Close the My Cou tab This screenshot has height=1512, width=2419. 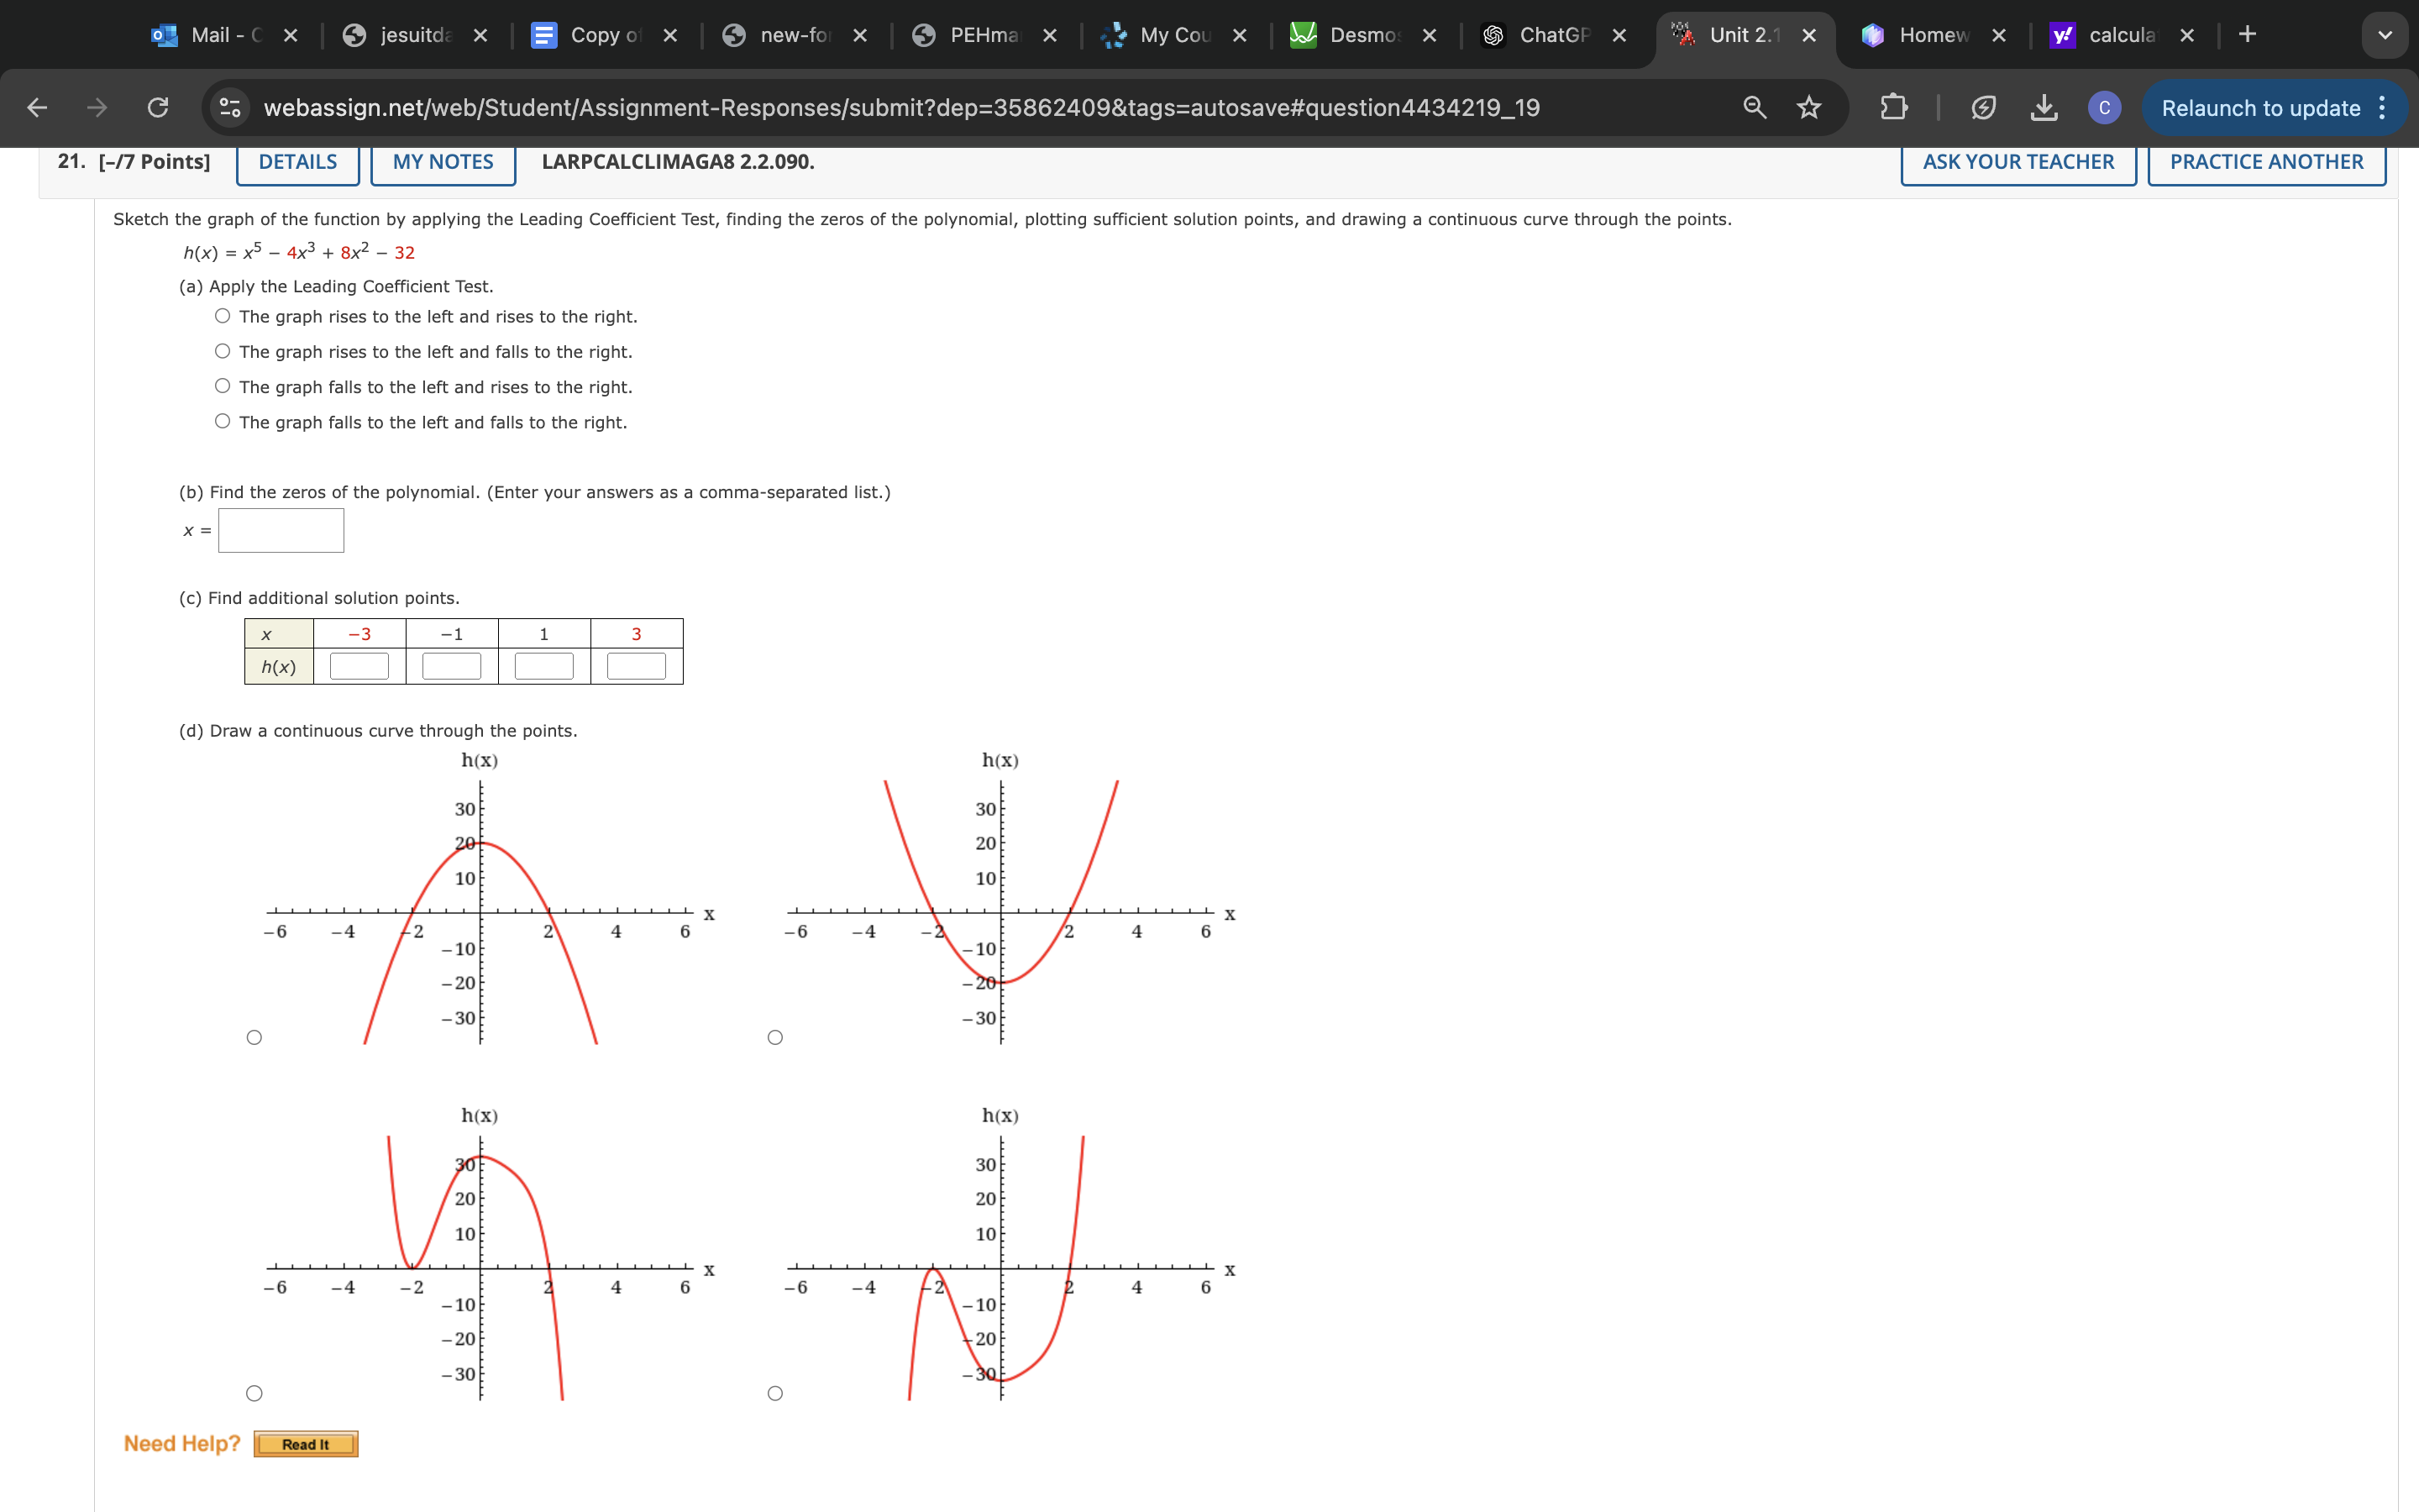point(1240,35)
